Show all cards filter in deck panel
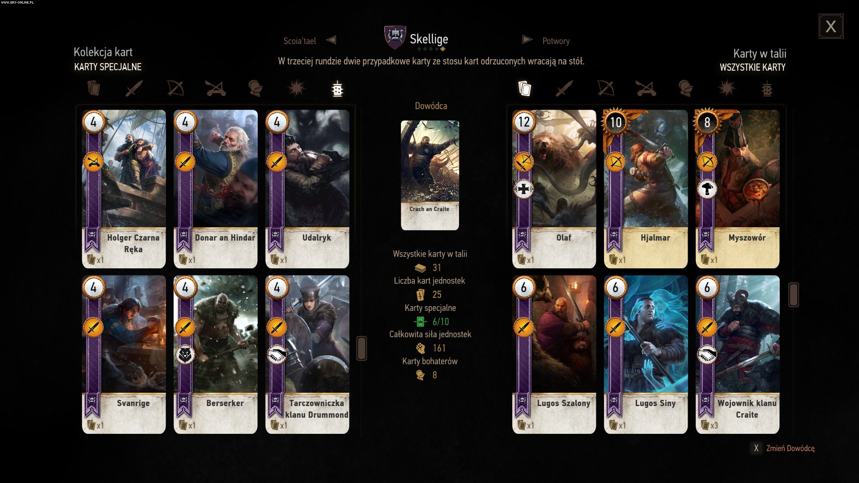Screen dimensions: 859x483 pyautogui.click(x=524, y=89)
